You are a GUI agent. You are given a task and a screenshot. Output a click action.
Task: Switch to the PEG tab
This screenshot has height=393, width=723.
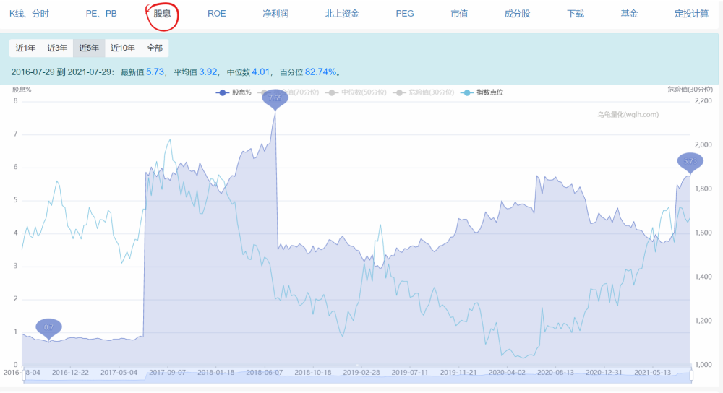pyautogui.click(x=405, y=14)
